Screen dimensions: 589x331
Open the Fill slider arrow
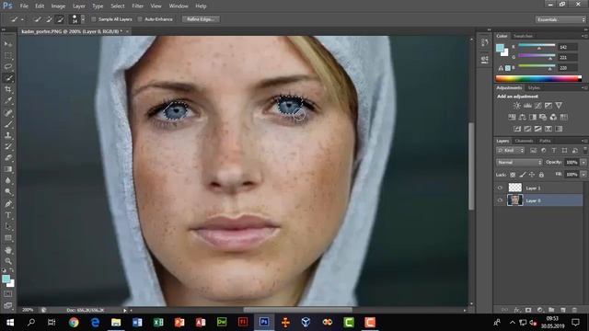[583, 175]
